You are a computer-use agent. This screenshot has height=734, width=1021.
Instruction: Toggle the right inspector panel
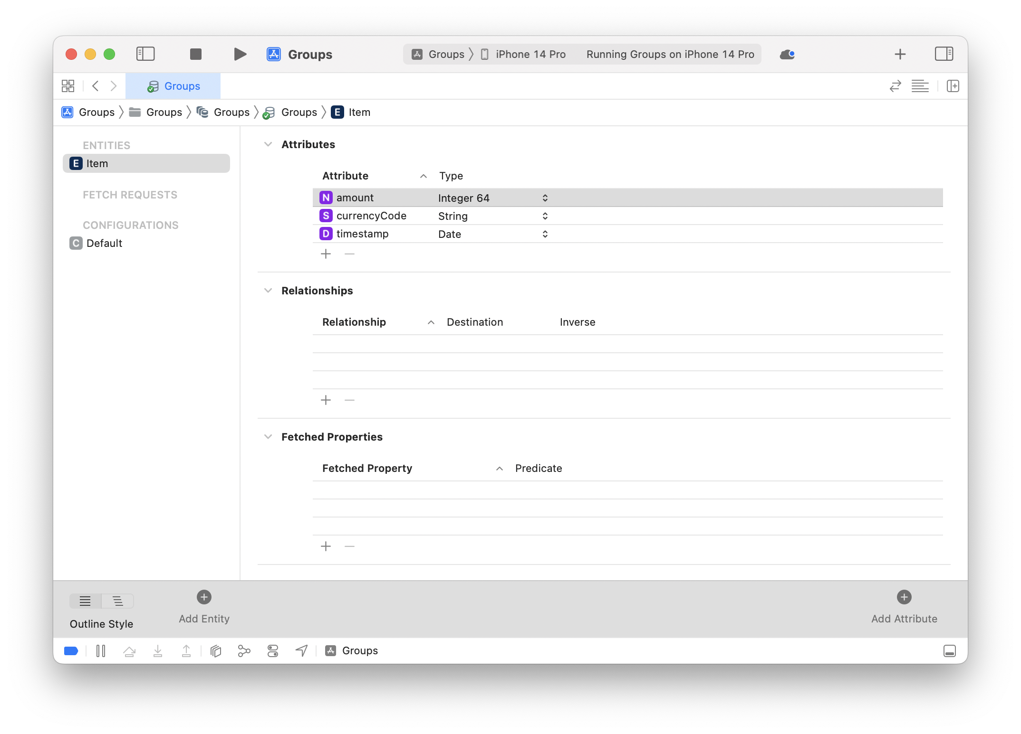944,54
